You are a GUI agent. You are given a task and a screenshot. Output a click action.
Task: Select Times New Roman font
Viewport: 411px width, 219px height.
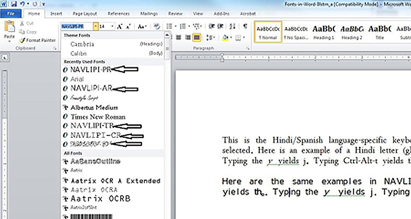pos(113,117)
